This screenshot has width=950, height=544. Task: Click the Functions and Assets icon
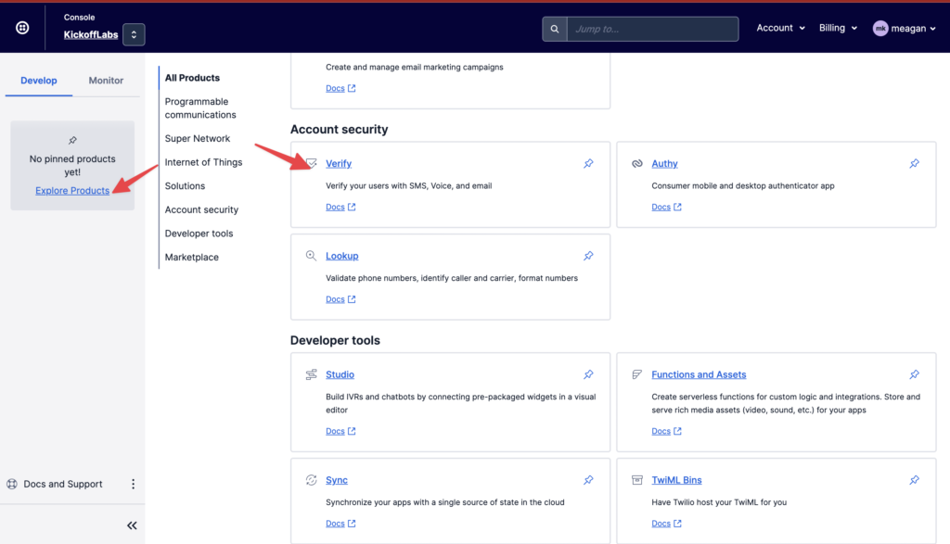coord(636,374)
